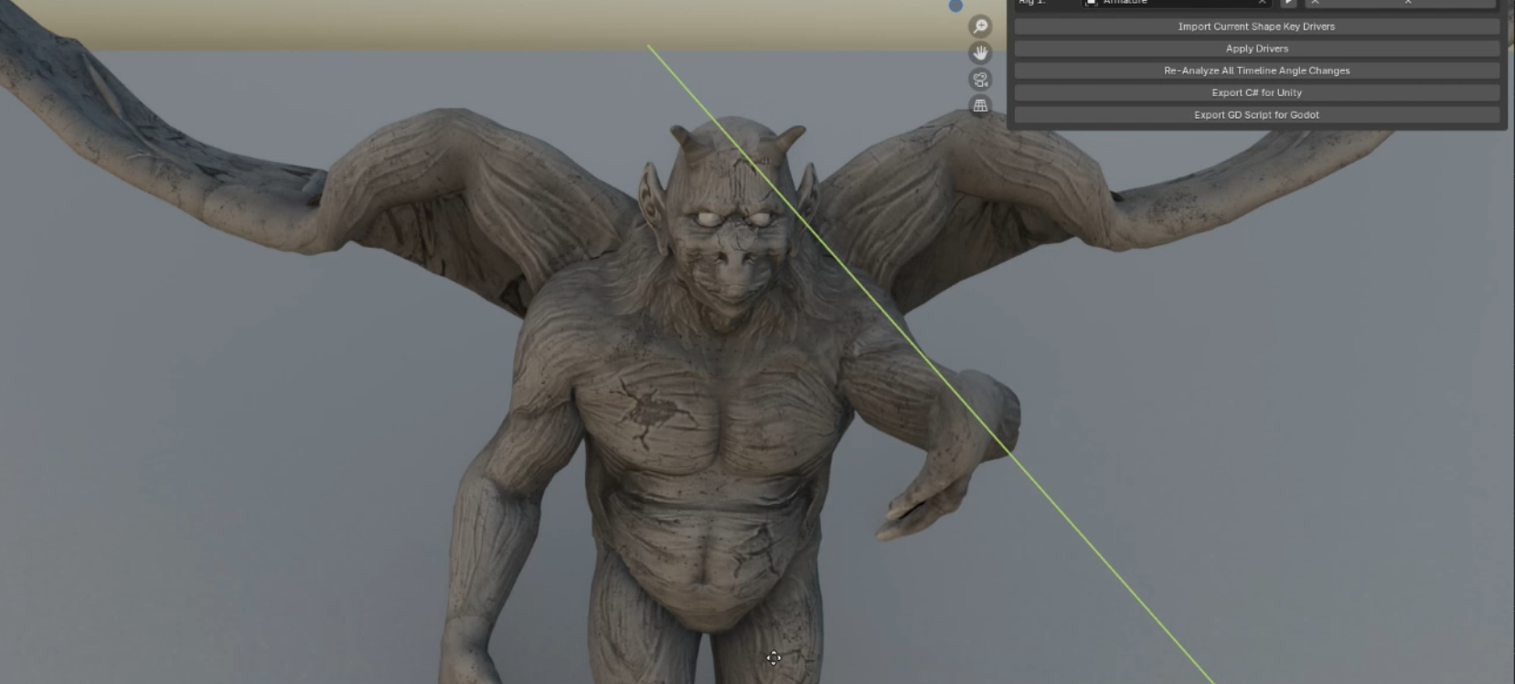Image resolution: width=1515 pixels, height=684 pixels.
Task: Click the pan view hand icon
Action: click(980, 53)
